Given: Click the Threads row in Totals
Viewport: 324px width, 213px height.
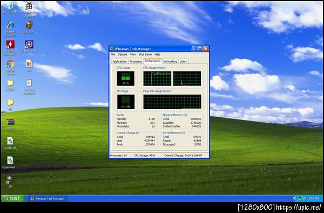Looking at the screenshot, I should click(136, 123).
